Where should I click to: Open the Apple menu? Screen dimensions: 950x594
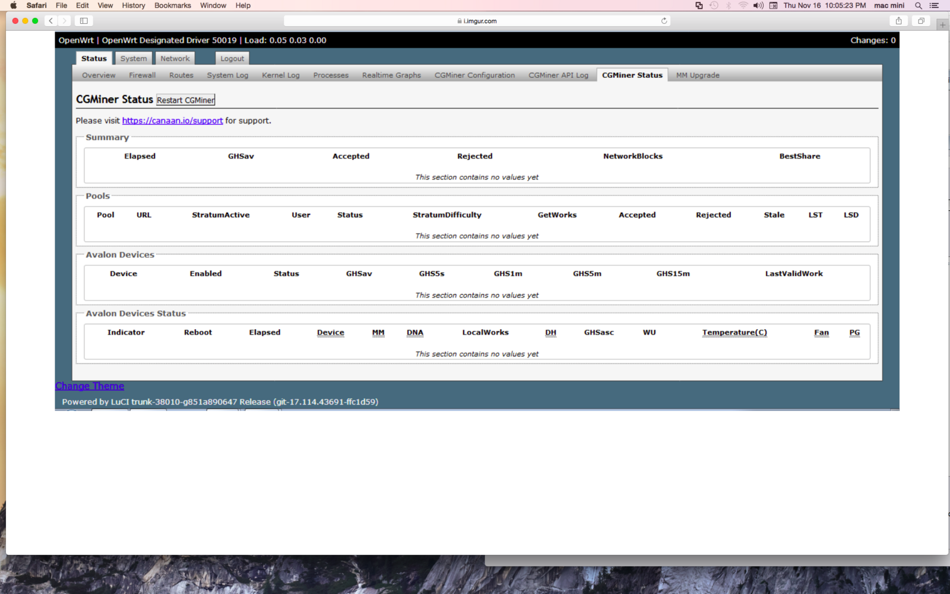(x=13, y=5)
